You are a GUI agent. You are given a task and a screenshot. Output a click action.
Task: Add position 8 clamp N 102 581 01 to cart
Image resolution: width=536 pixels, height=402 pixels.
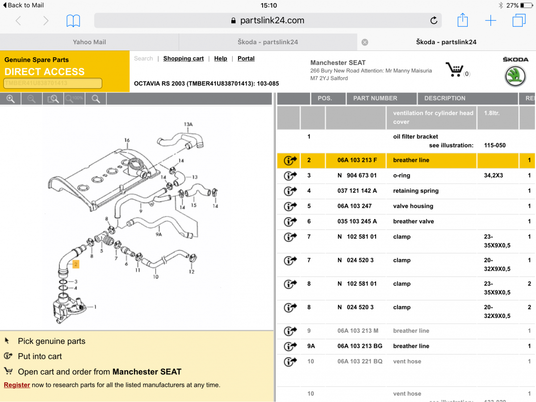click(290, 284)
